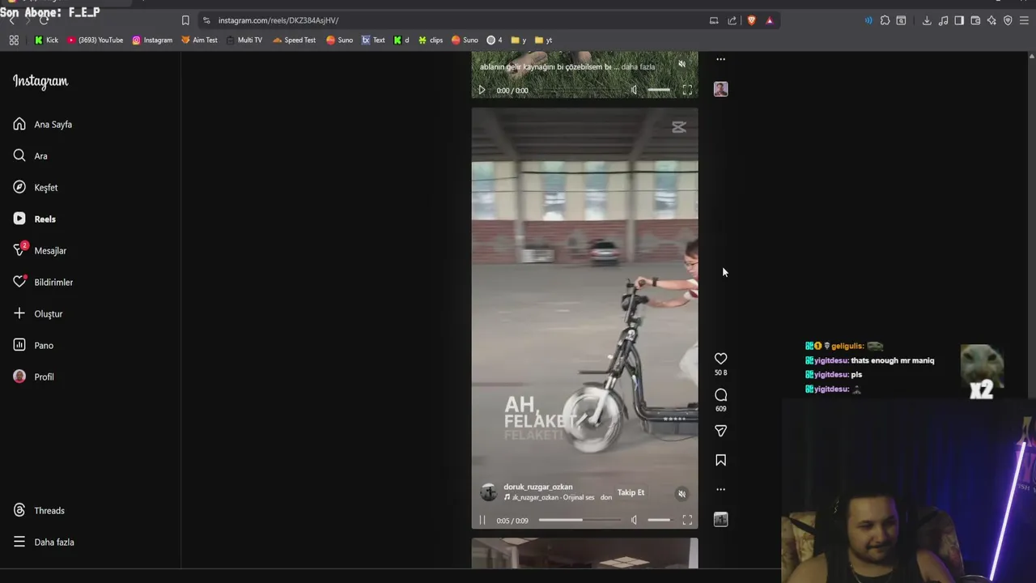
Task: Open the clips bookmark
Action: point(431,40)
